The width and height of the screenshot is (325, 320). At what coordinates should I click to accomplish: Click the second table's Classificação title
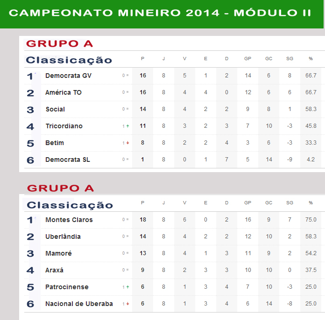70,205
